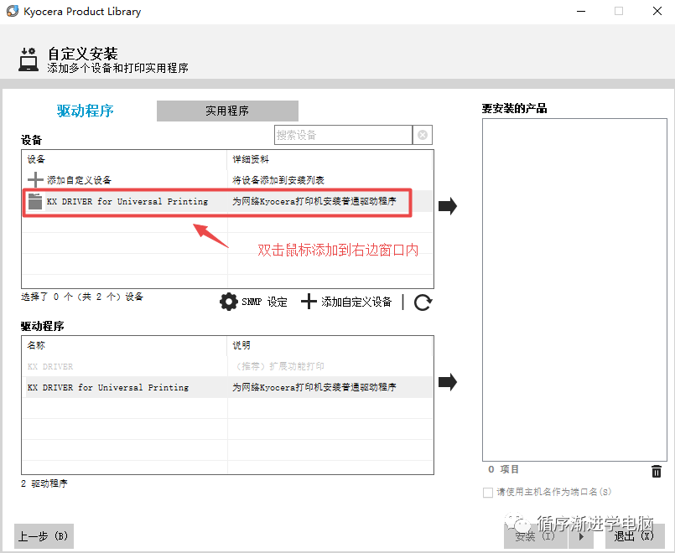The width and height of the screenshot is (675, 553).
Task: Add selected driver using lower right arrow
Action: tap(448, 382)
